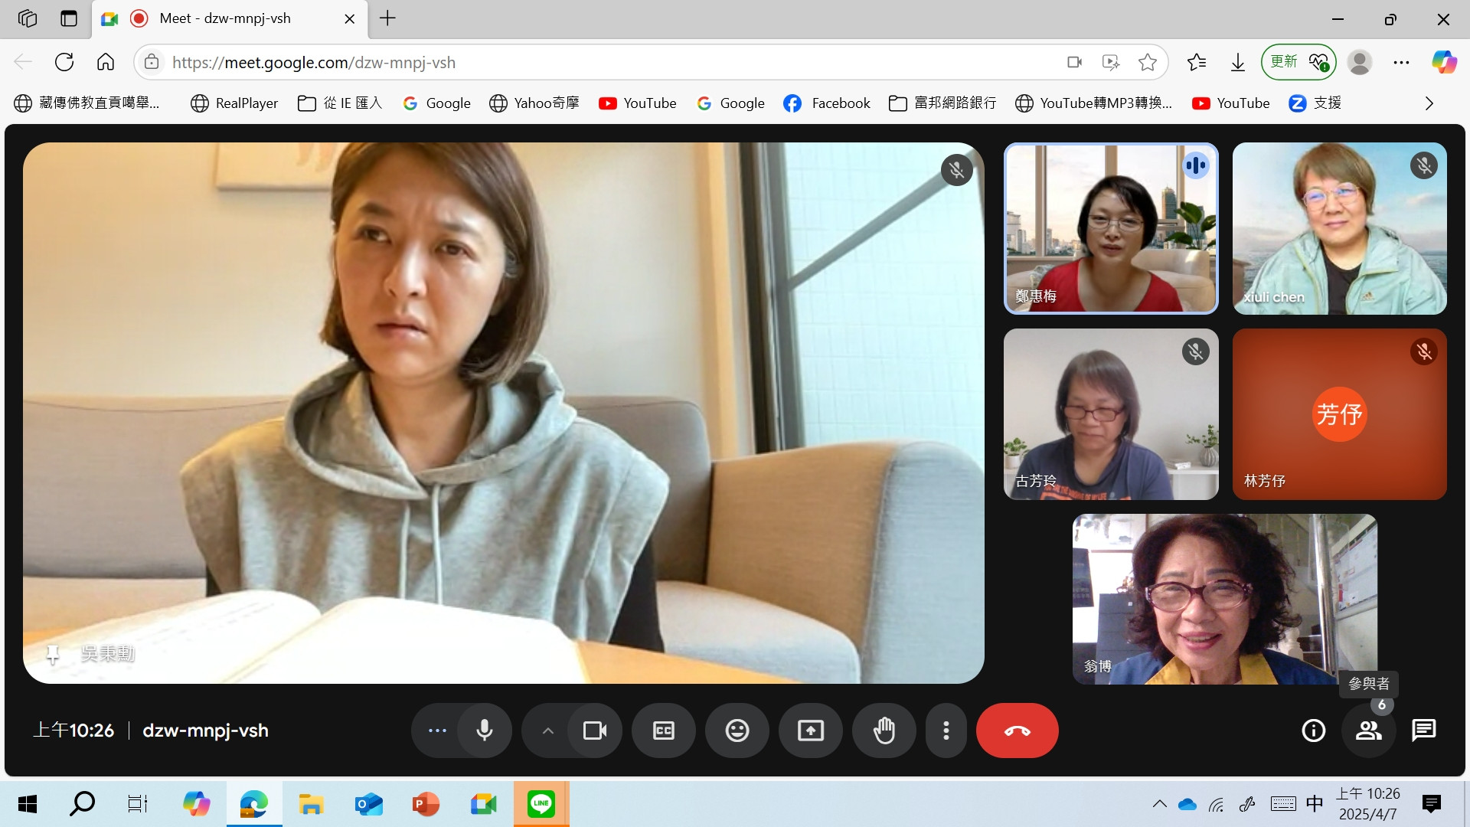Image resolution: width=1470 pixels, height=827 pixels.
Task: Open the participants people panel
Action: pos(1368,731)
